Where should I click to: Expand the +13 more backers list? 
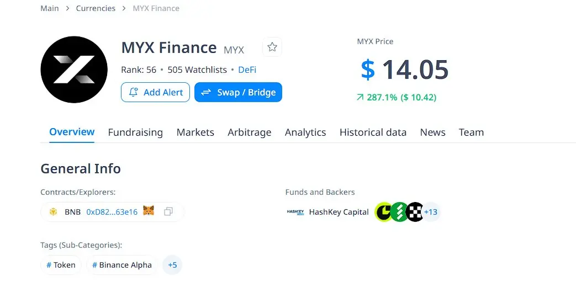pyautogui.click(x=431, y=212)
